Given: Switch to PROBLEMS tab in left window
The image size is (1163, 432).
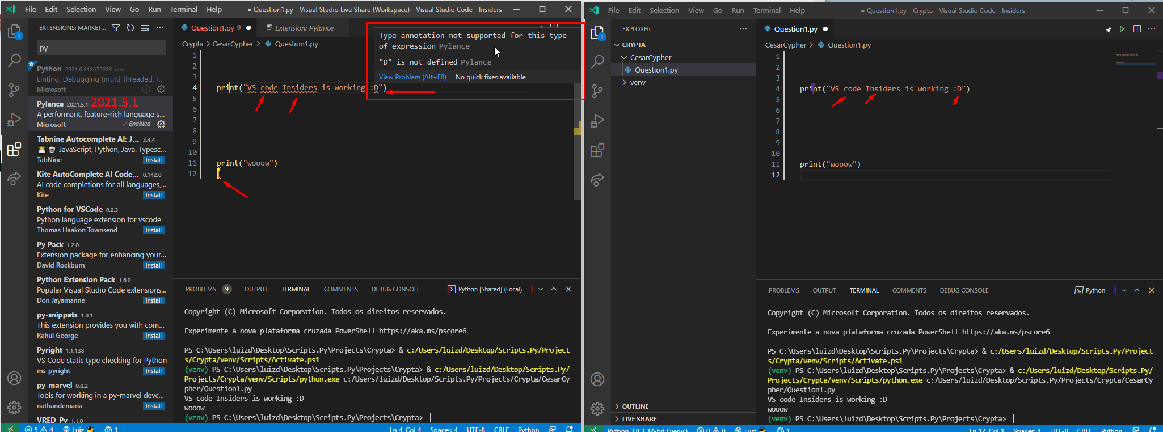Looking at the screenshot, I should (x=201, y=289).
